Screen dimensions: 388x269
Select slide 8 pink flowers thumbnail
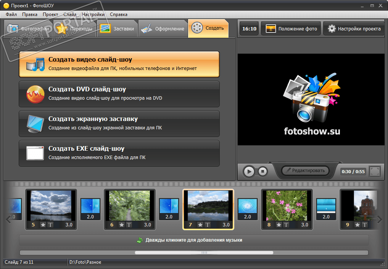pyautogui.click(x=287, y=205)
